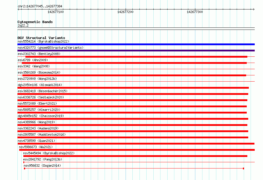This screenshot has width=263, height=180.
Task: Open esv3560269 (Boomsma2014) variant label
Action: (x=39, y=72)
